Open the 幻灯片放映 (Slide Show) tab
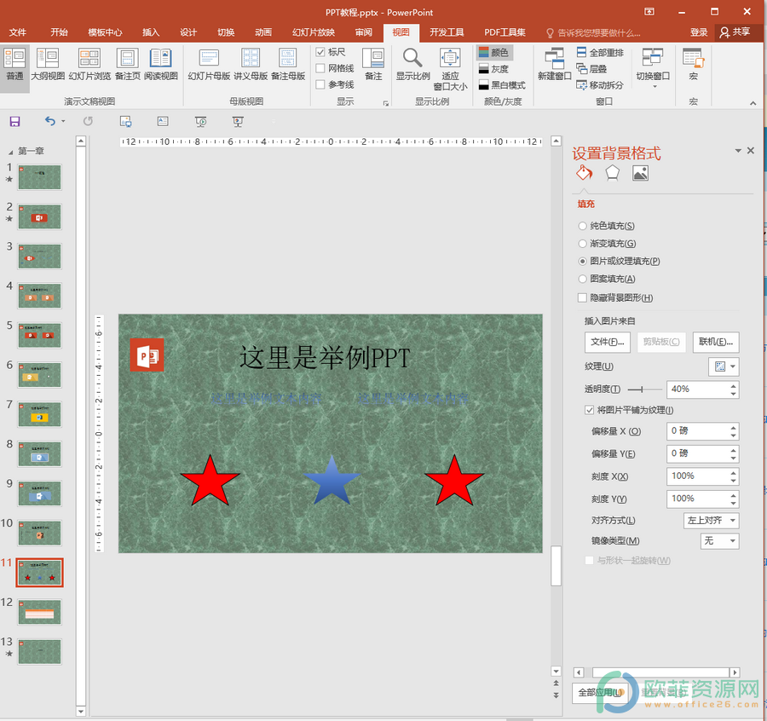 click(x=313, y=32)
